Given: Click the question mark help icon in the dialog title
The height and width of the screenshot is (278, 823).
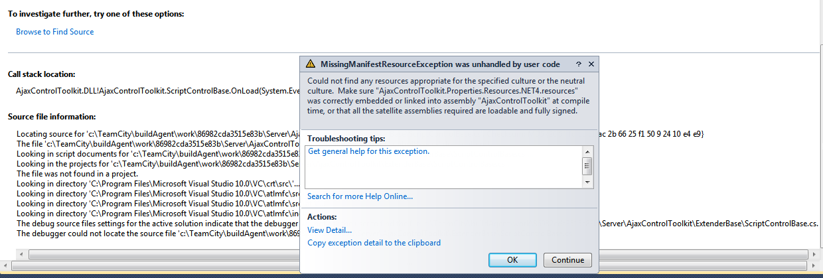Looking at the screenshot, I should [x=579, y=64].
